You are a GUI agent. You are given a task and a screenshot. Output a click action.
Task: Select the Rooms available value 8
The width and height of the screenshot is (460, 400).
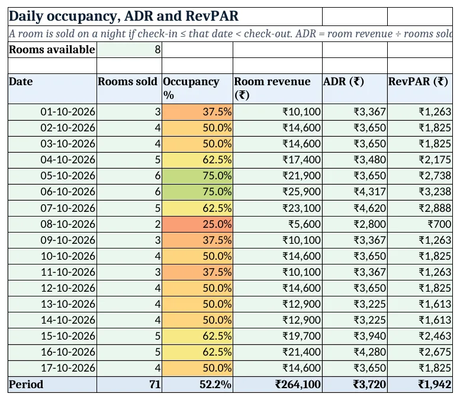(x=130, y=50)
